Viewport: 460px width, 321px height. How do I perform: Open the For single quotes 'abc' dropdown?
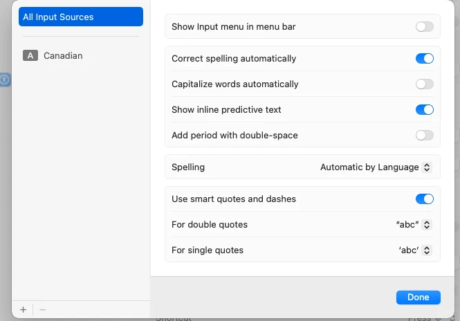point(415,250)
